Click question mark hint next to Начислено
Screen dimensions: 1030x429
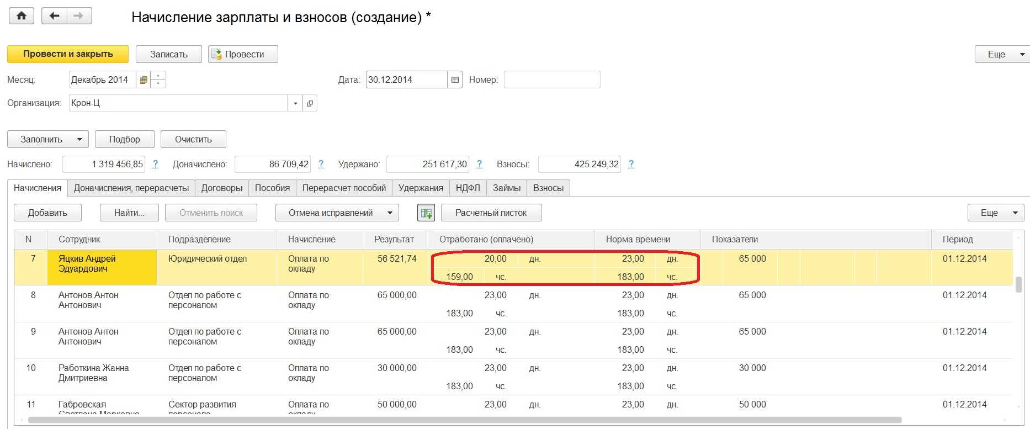click(x=155, y=164)
